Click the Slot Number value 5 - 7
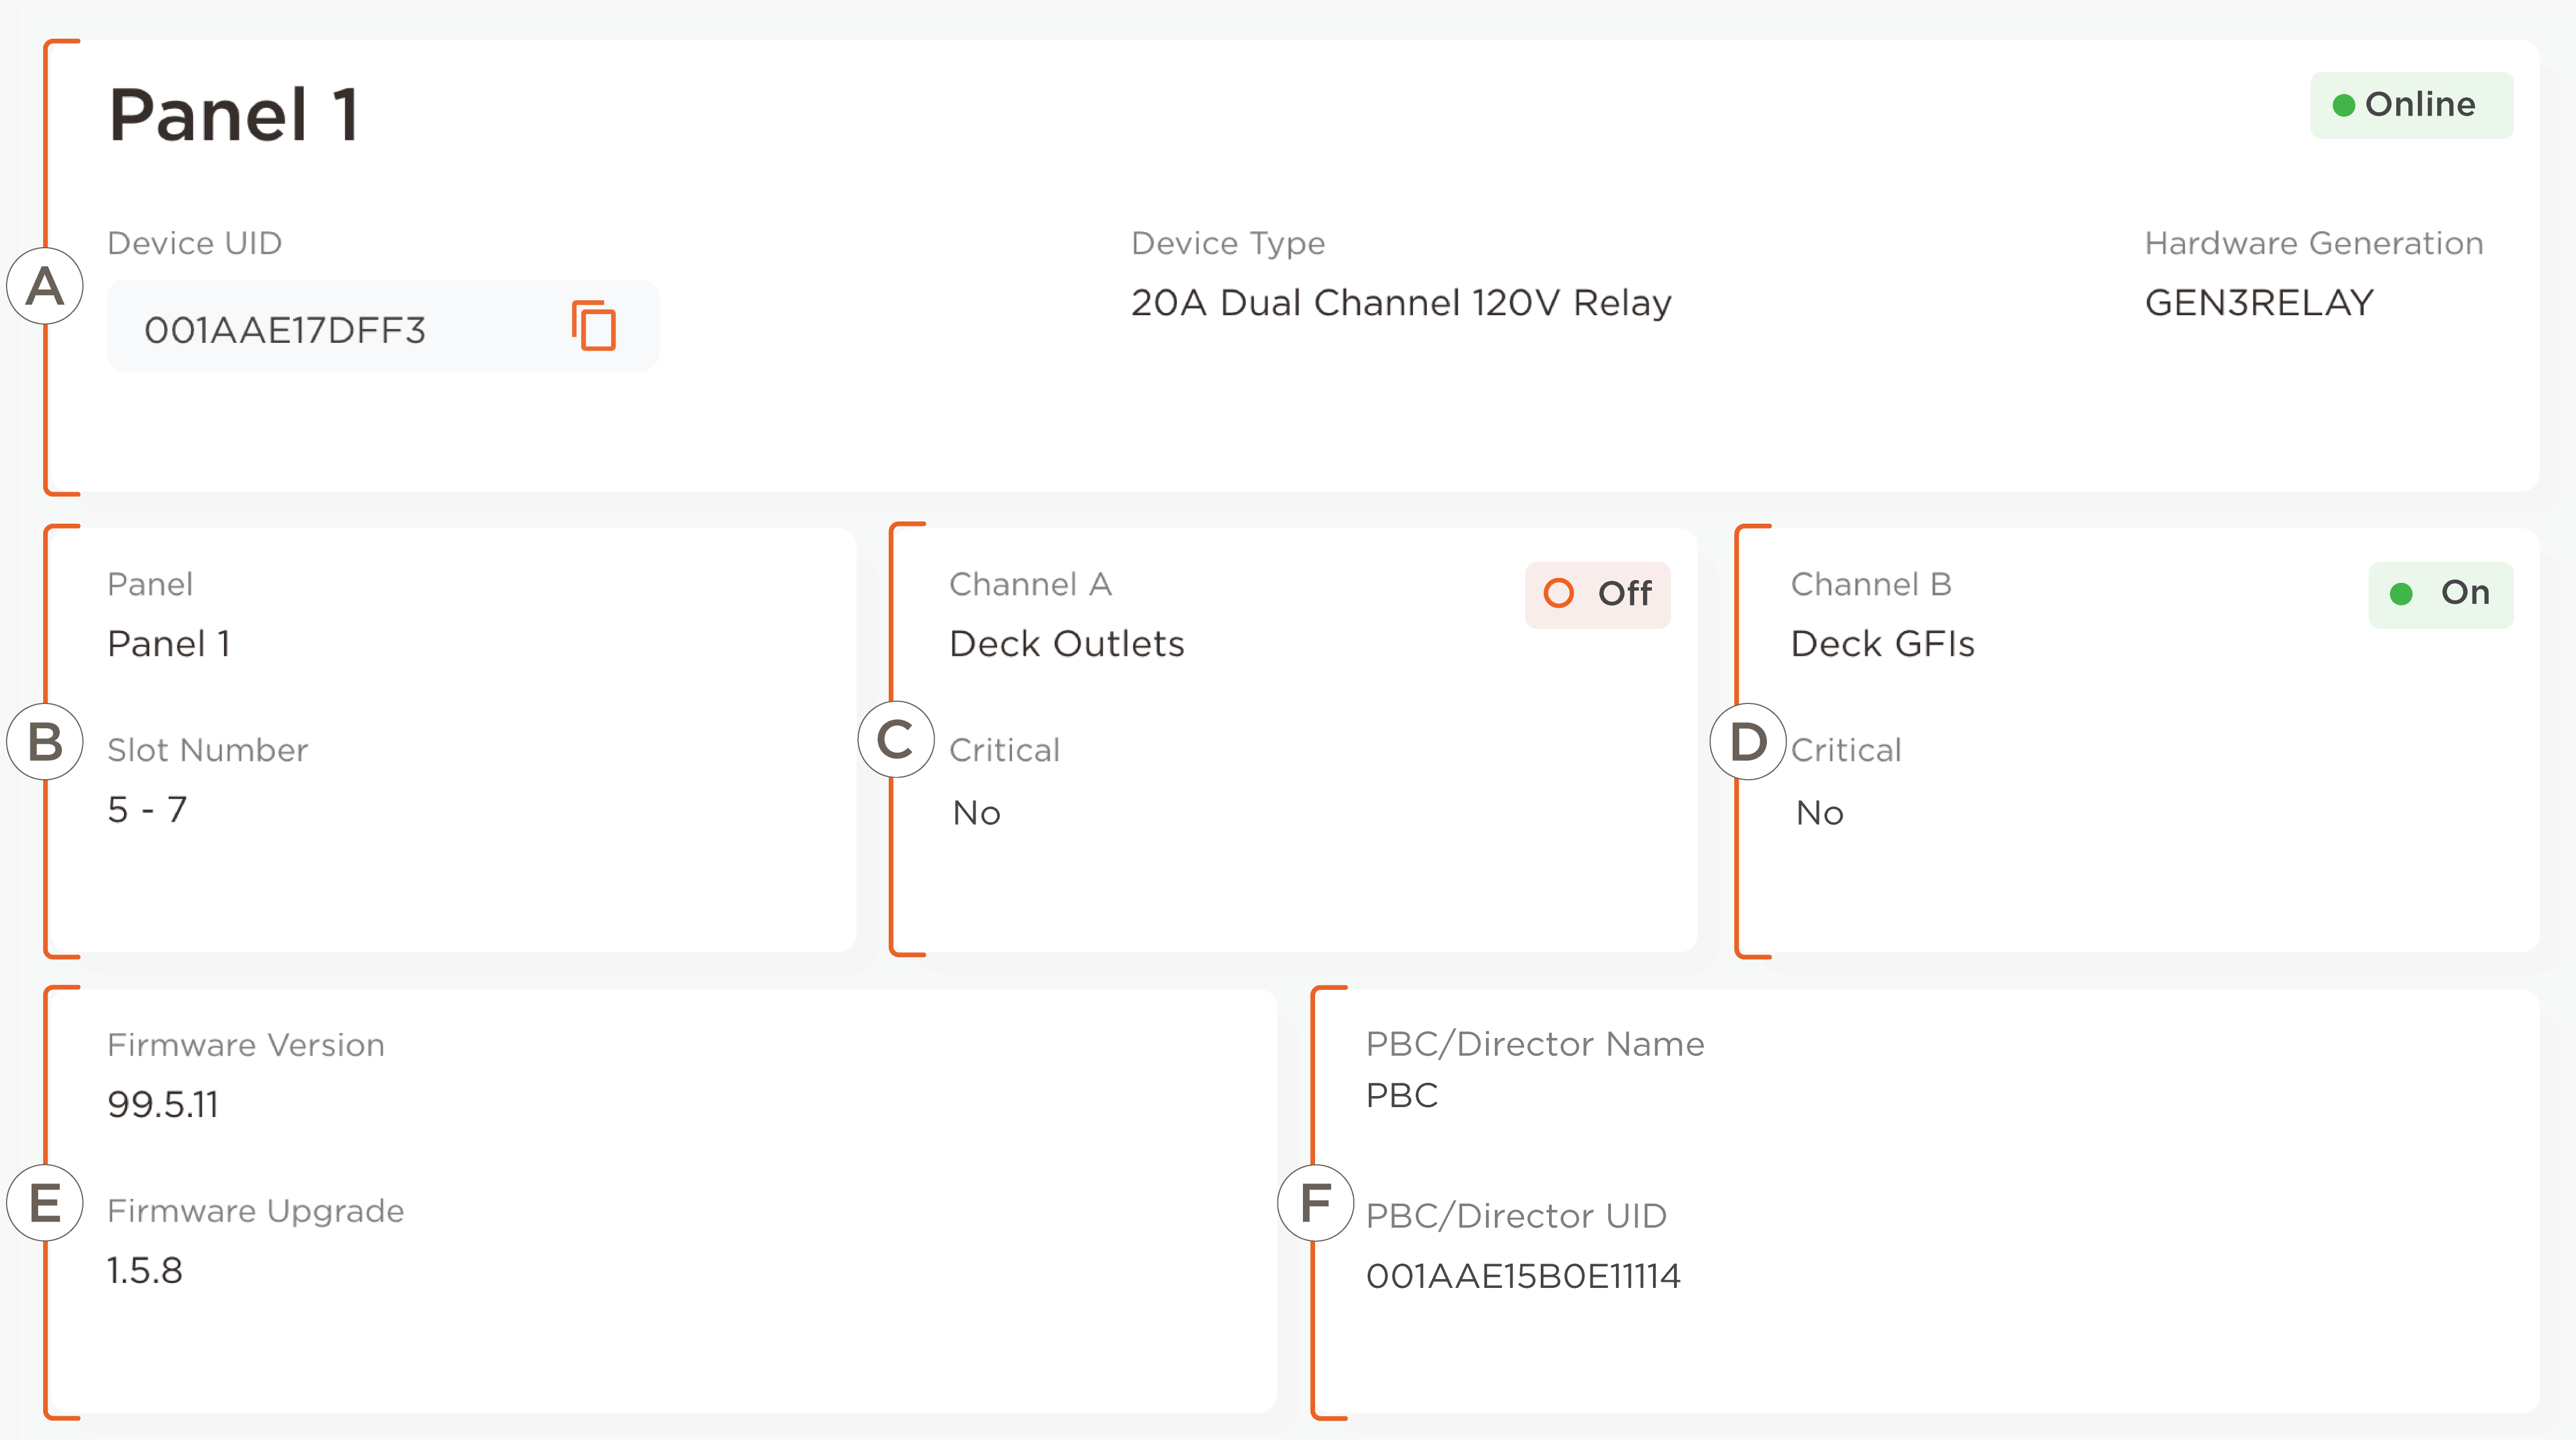The width and height of the screenshot is (2576, 1440). (147, 809)
